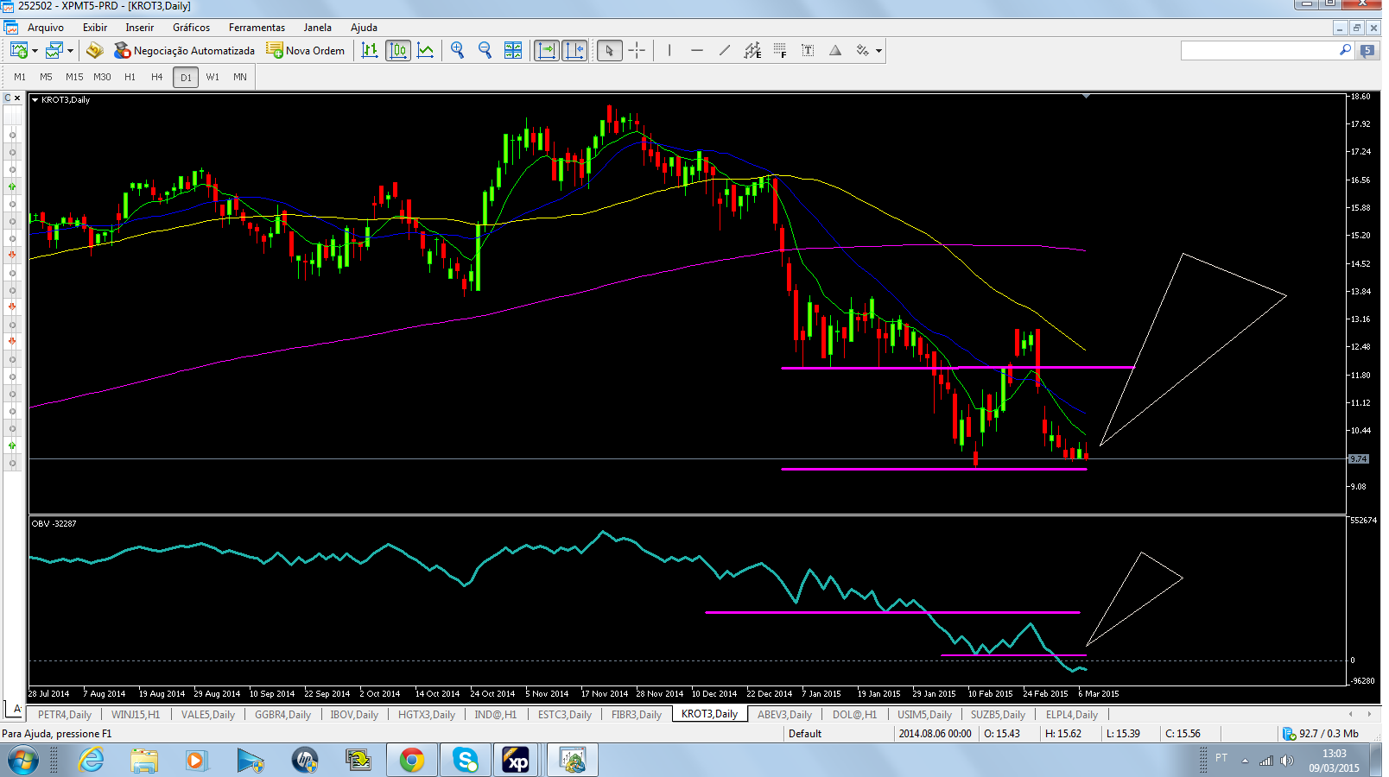The image size is (1389, 777).
Task: Select the vertical line drawing tool
Action: pos(669,51)
